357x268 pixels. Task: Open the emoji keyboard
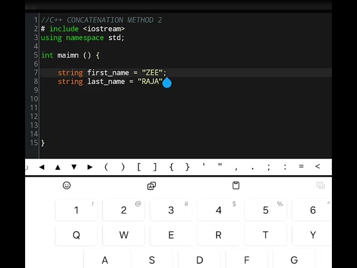click(67, 185)
